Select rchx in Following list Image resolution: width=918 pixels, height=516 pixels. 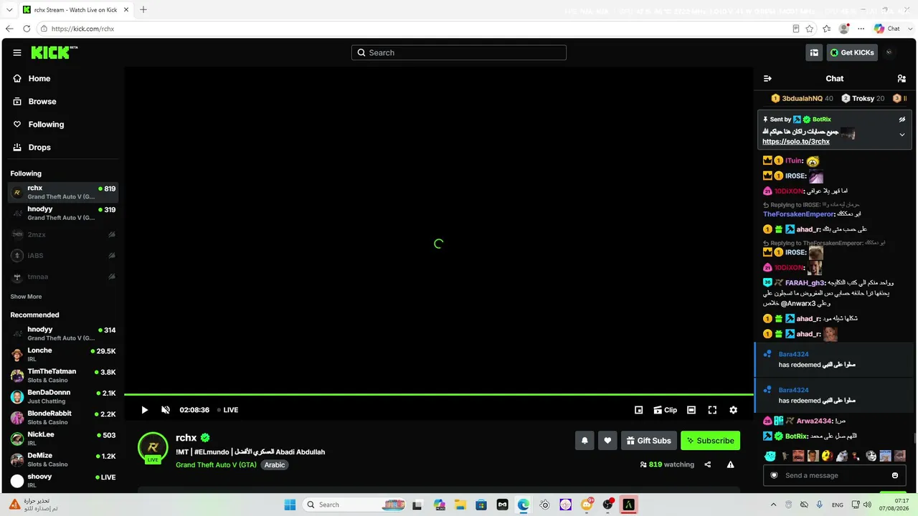(x=63, y=192)
